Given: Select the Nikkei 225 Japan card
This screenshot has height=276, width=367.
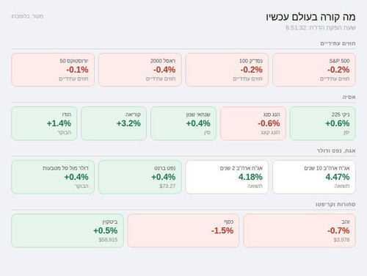Looking at the screenshot, I should pos(323,123).
